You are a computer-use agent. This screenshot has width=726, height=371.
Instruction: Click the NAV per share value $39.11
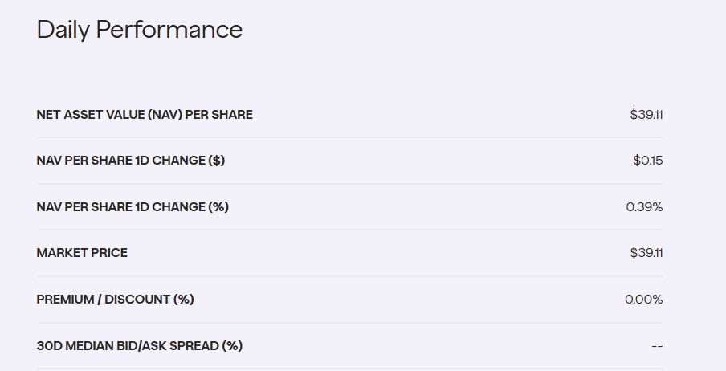(646, 115)
